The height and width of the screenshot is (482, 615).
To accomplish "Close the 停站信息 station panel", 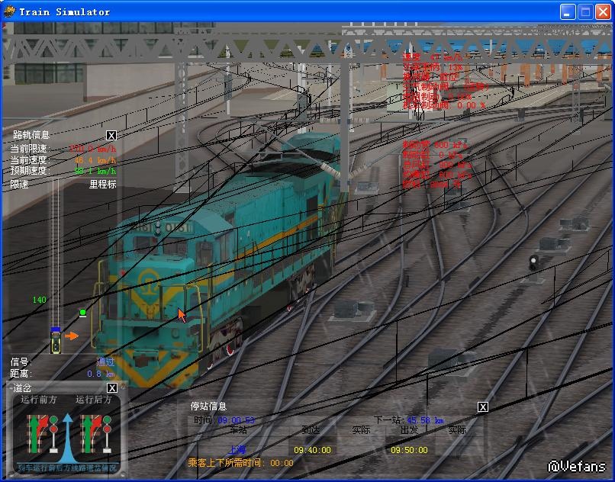I will click(483, 407).
